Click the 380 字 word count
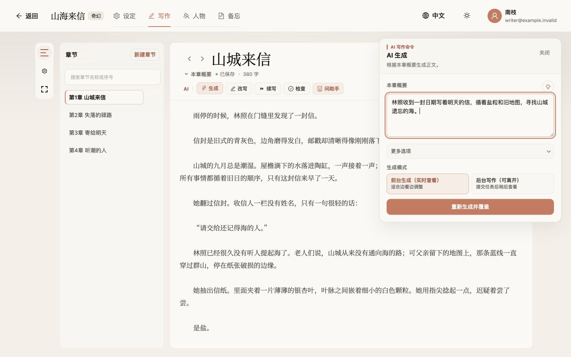Image resolution: width=571 pixels, height=357 pixels. tap(251, 74)
